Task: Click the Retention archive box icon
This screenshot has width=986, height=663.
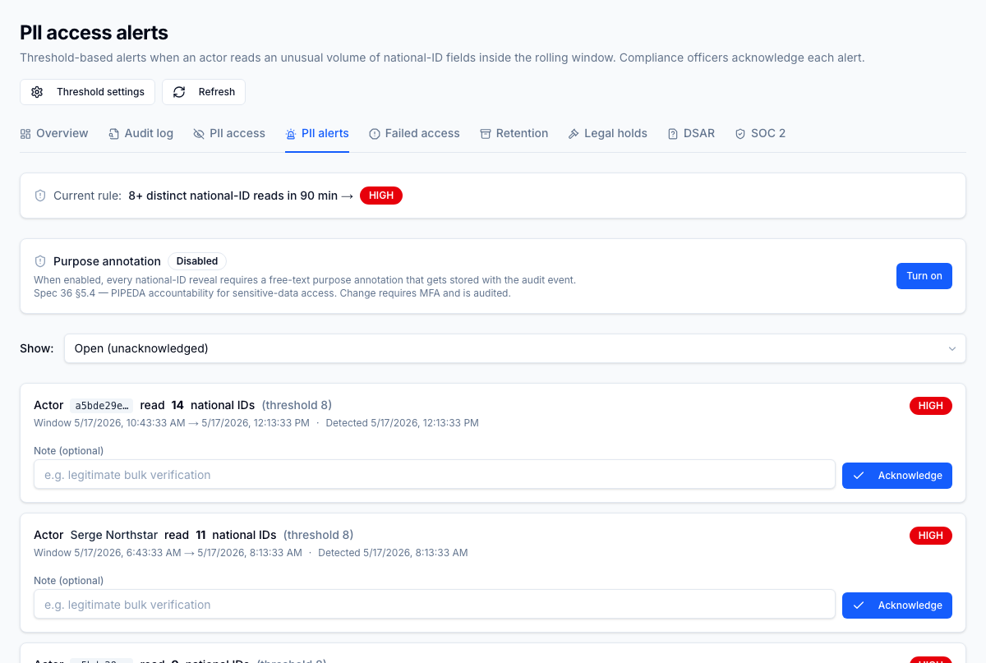Action: [x=486, y=134]
